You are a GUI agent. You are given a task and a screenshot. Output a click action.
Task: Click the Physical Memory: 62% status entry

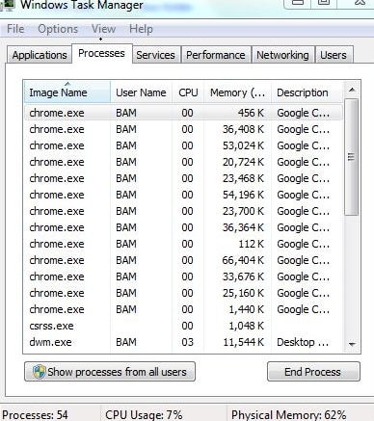click(289, 414)
